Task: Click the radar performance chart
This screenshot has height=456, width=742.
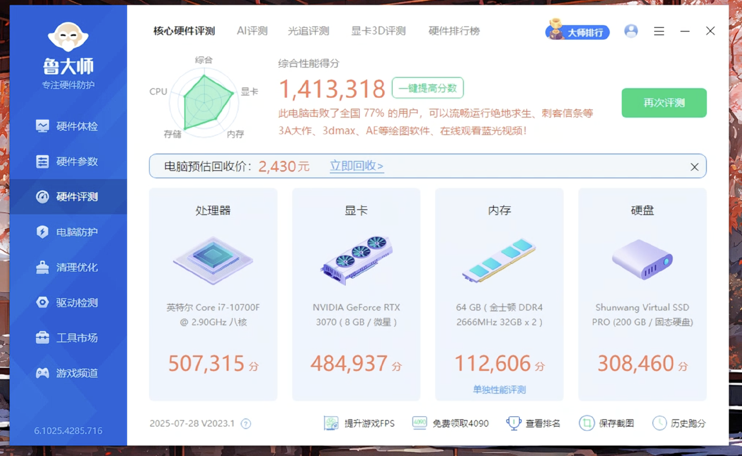Action: (x=204, y=102)
